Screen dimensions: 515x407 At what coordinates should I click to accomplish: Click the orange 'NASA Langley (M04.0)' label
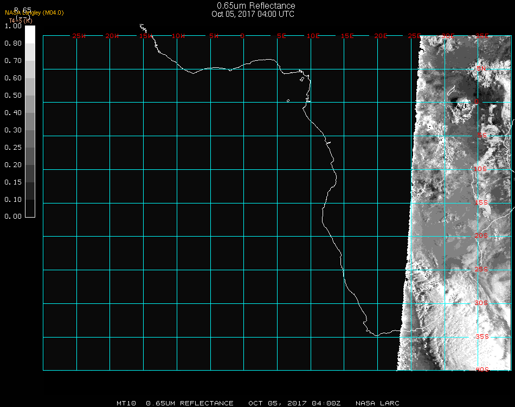coord(34,12)
